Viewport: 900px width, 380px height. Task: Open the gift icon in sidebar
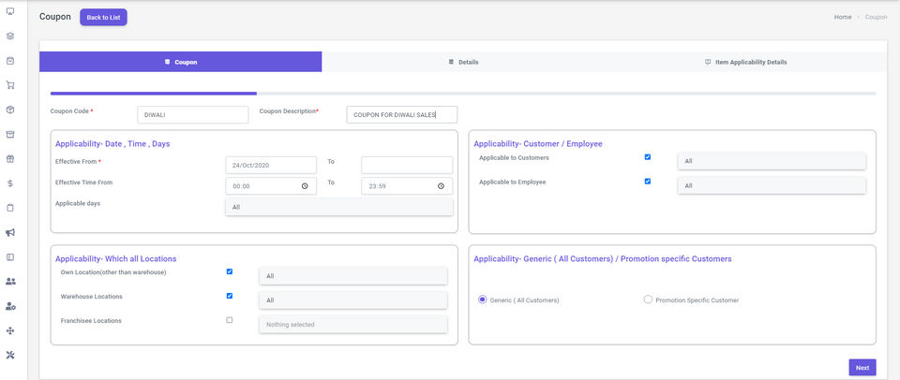point(10,158)
